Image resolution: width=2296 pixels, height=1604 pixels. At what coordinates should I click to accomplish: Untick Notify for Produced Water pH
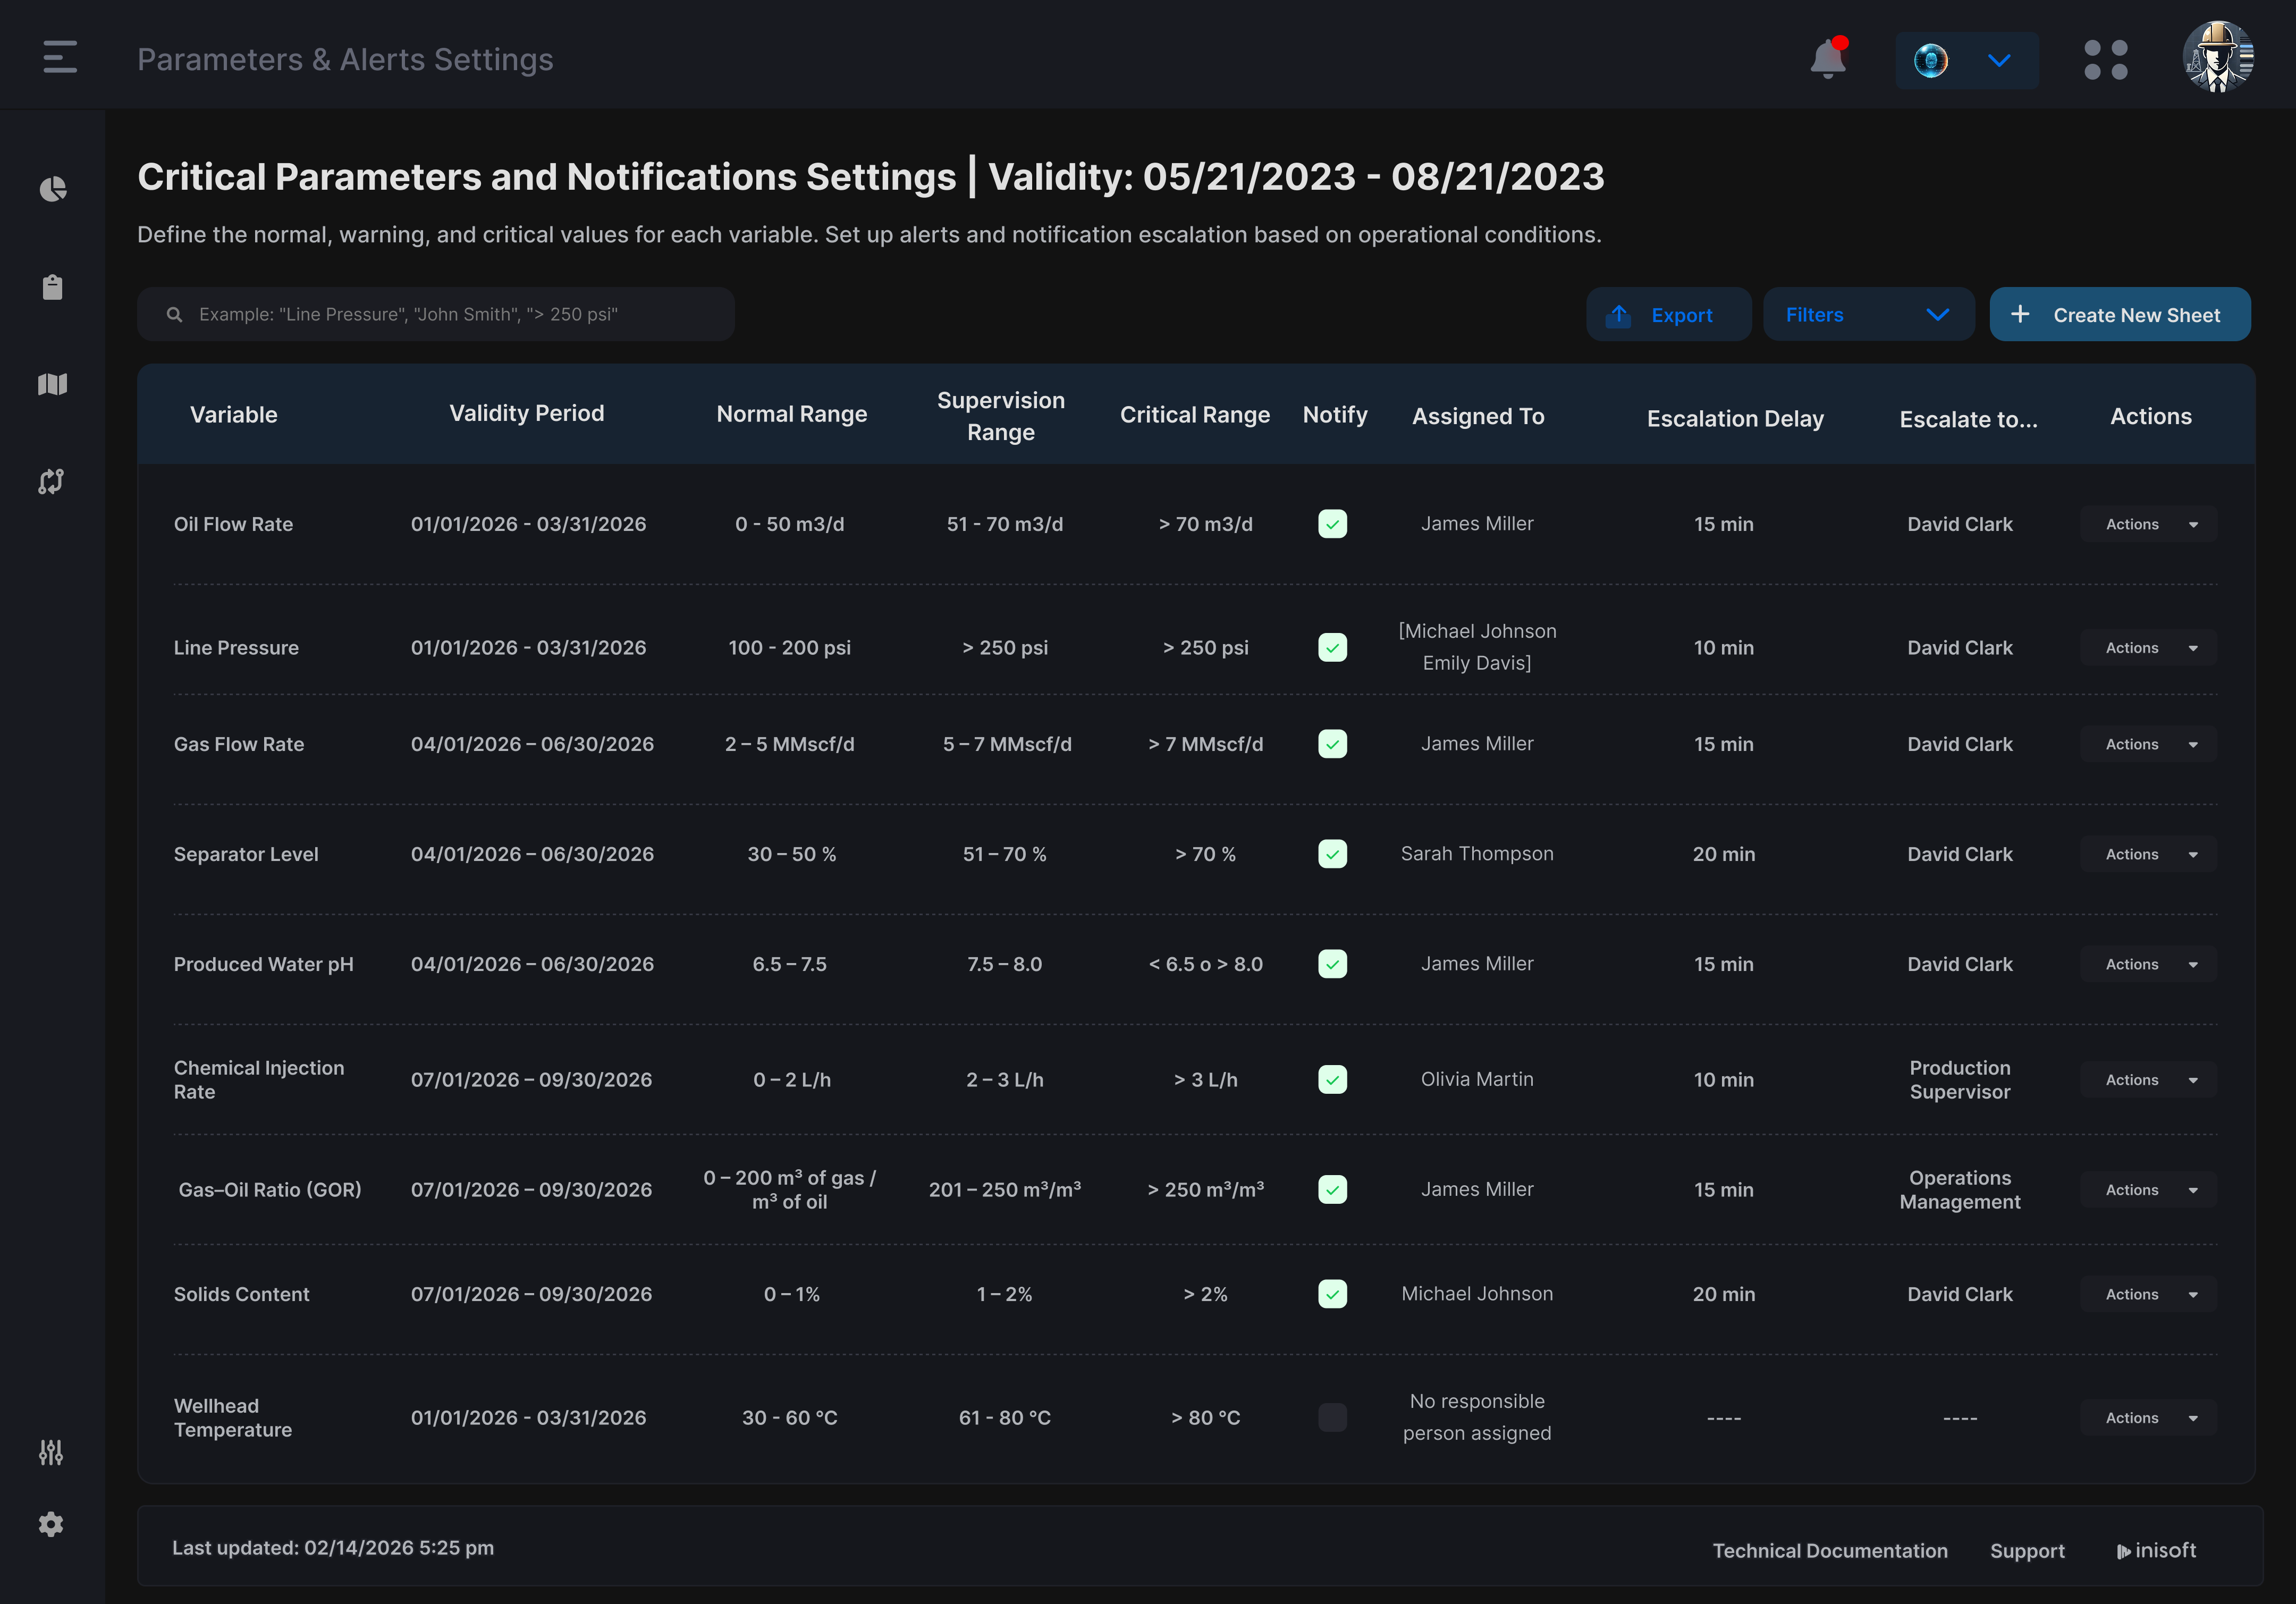pyautogui.click(x=1332, y=964)
